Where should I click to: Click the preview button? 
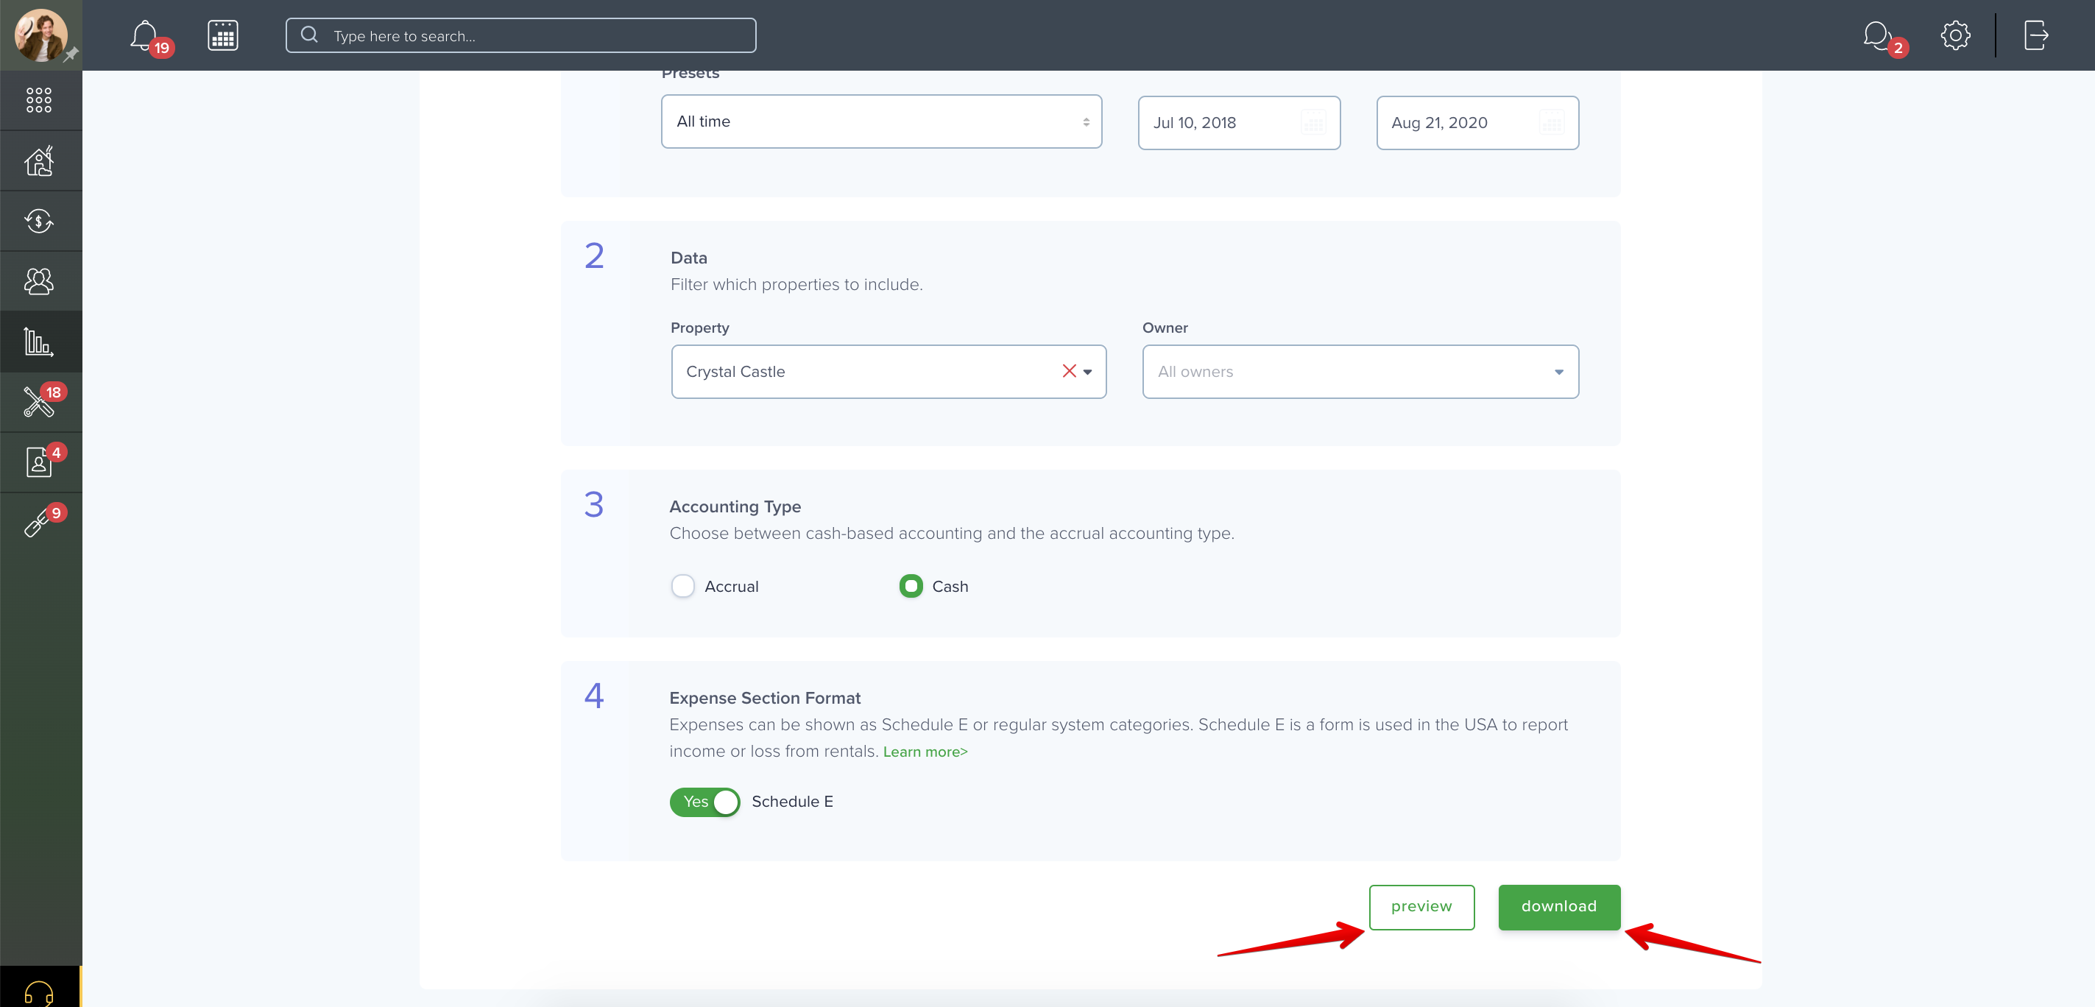point(1421,907)
